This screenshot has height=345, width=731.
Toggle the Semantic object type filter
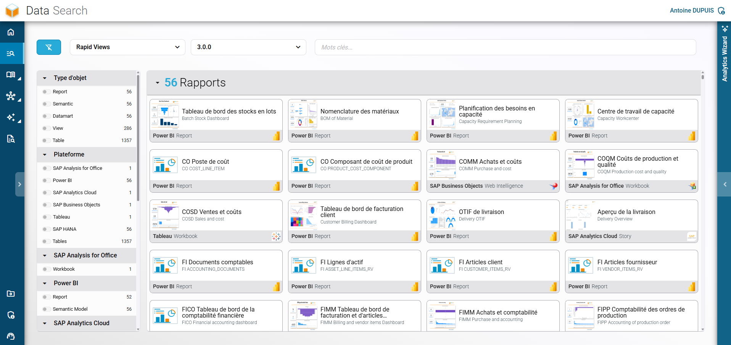click(x=47, y=104)
